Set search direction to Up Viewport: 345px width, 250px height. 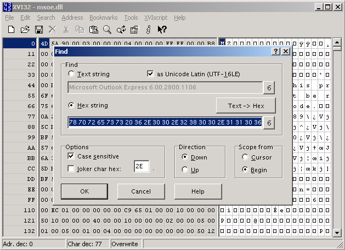coord(186,169)
